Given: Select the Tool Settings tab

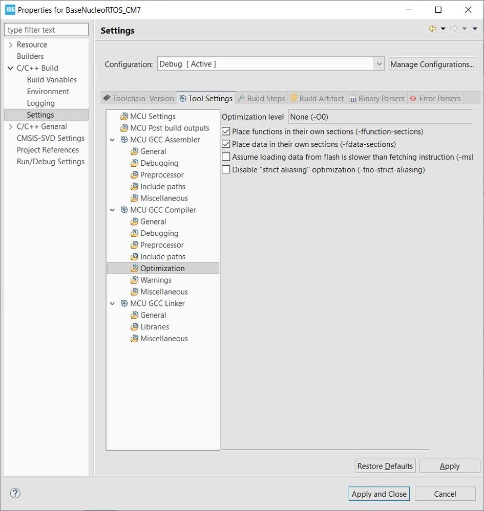Looking at the screenshot, I should (206, 98).
